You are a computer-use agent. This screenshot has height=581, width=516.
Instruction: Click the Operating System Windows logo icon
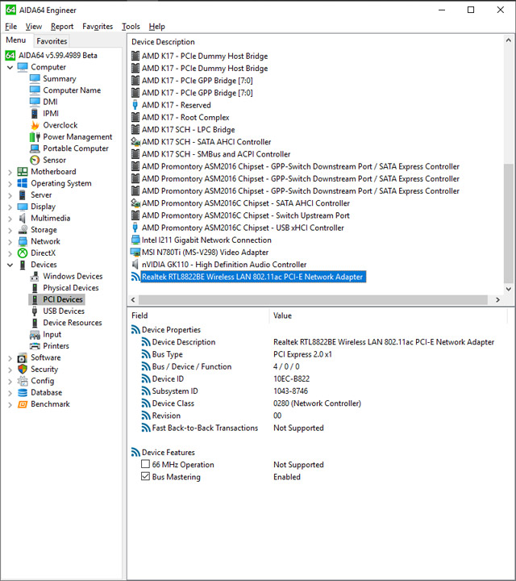23,183
